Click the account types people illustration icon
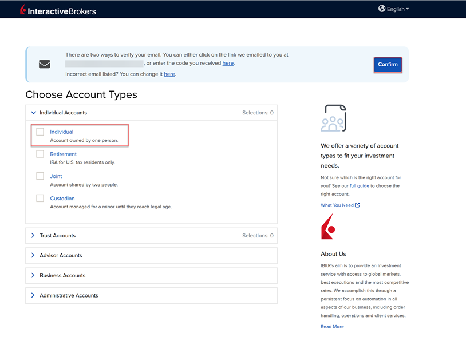 tap(334, 118)
